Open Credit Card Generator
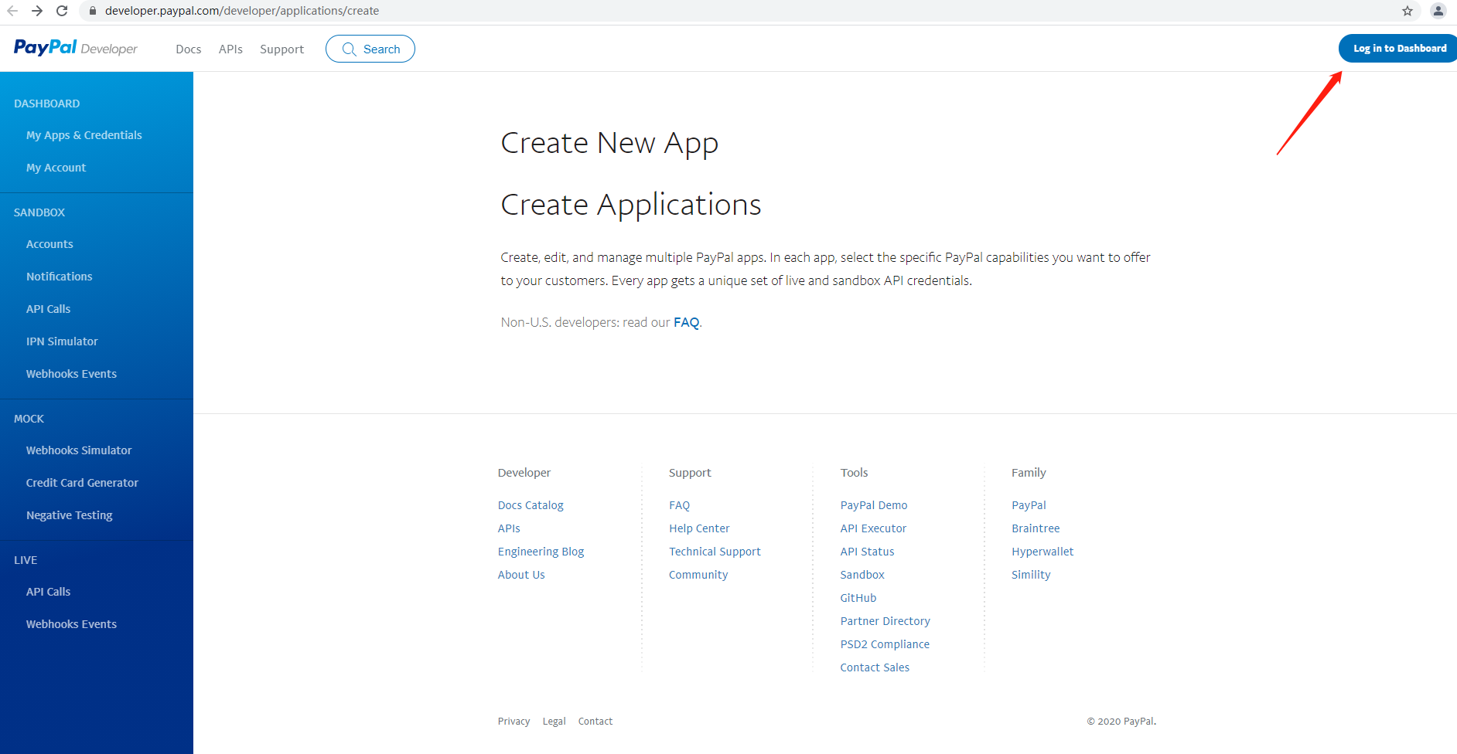Viewport: 1457px width, 754px height. click(x=83, y=483)
